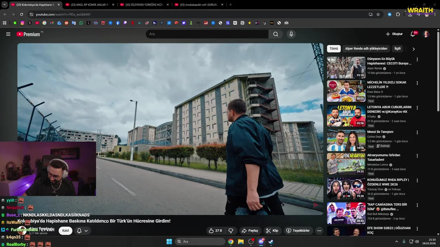440x247 pixels.
Task: Click the Oluştur create button
Action: [394, 34]
